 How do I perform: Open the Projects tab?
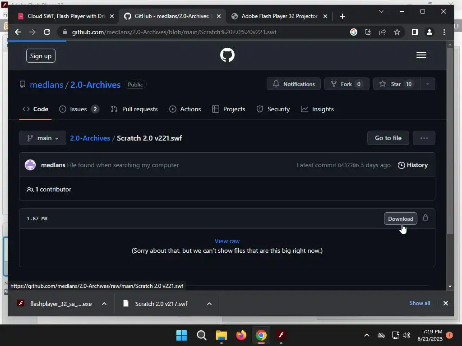[x=229, y=109]
